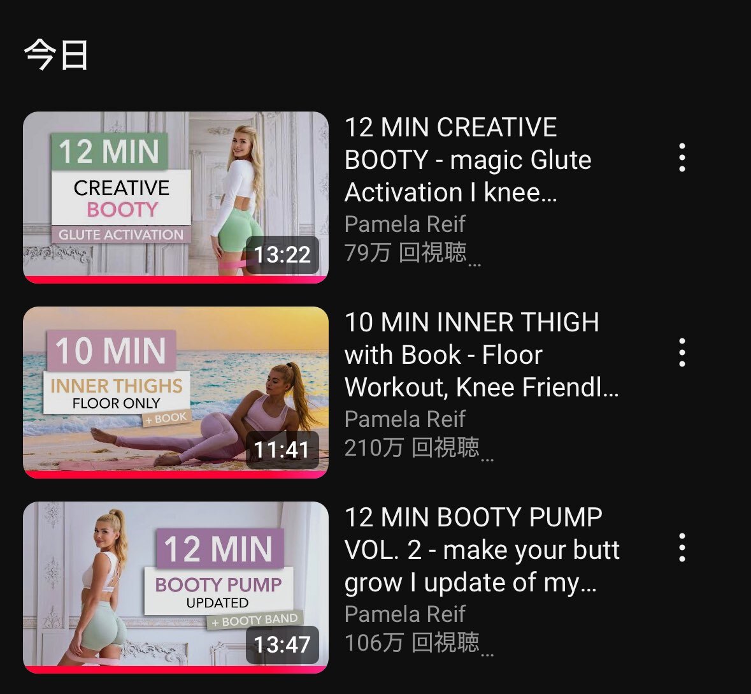
Task: Click the 11:41 duration badge
Action: click(282, 449)
